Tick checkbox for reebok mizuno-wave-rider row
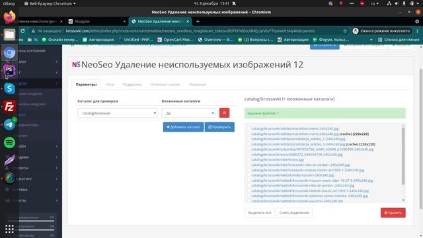Viewport: 423px width, 238px height. [249, 180]
